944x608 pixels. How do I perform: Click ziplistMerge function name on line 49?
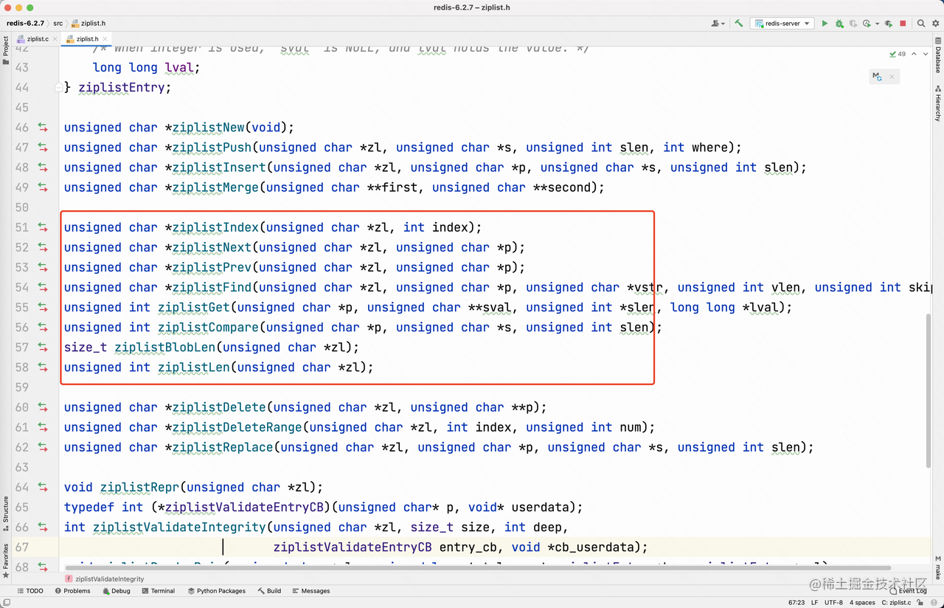tap(216, 187)
